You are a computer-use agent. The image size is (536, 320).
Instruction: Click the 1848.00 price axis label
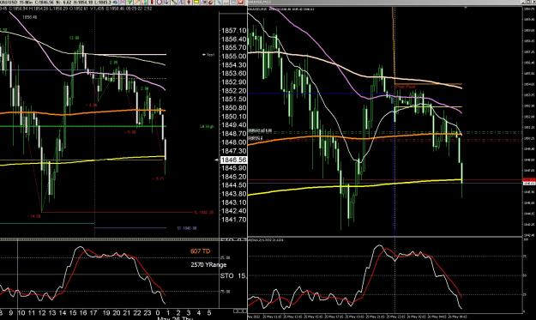(234, 142)
